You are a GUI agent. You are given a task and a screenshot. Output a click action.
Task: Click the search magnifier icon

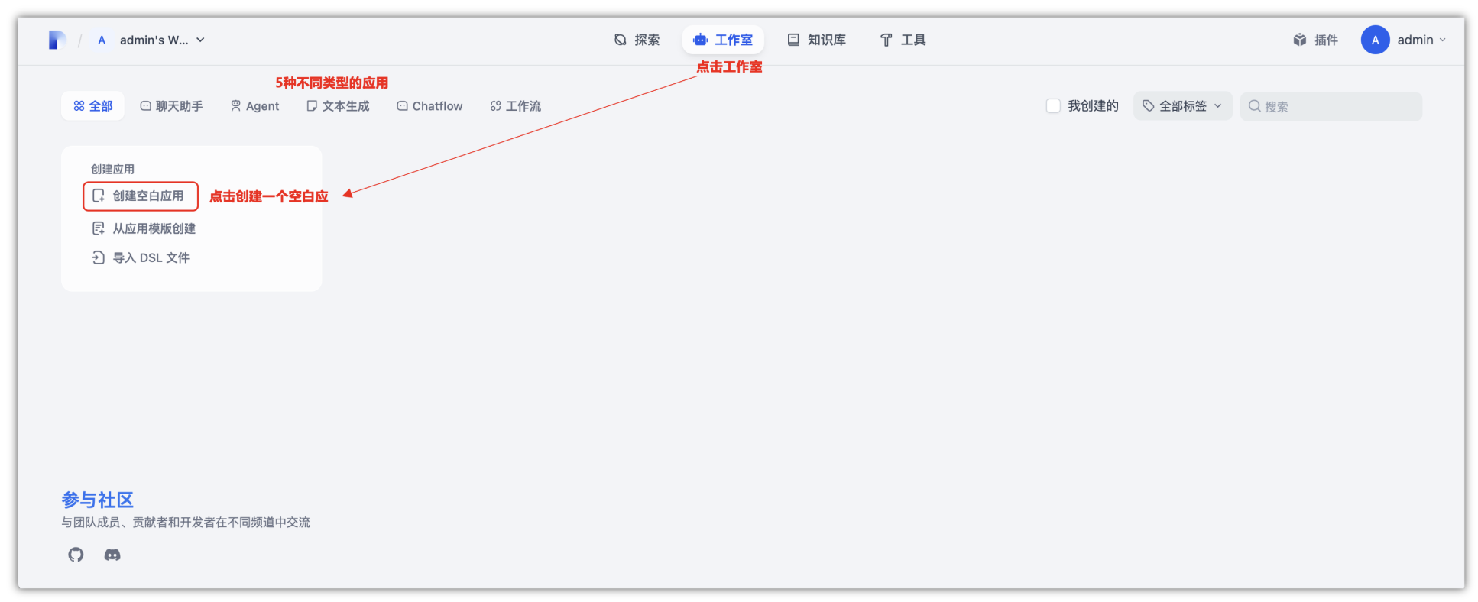click(x=1254, y=106)
